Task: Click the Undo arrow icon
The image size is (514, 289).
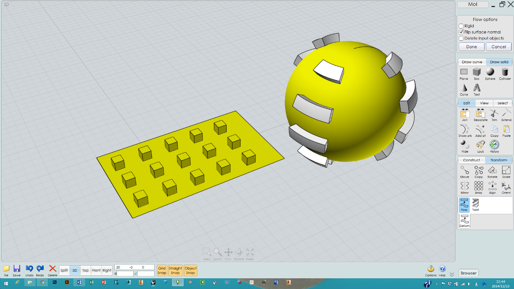Action: [x=29, y=270]
